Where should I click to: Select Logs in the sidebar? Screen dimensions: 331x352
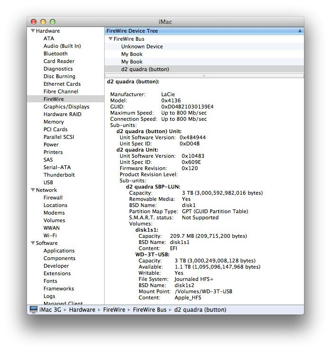tap(49, 296)
